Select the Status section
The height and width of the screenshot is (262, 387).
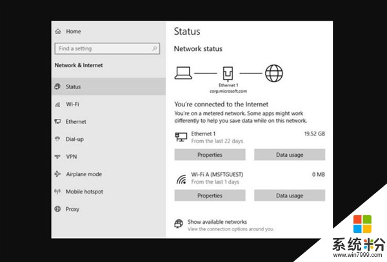tap(108, 86)
